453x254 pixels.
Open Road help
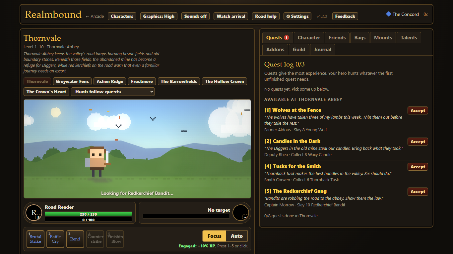(x=266, y=16)
